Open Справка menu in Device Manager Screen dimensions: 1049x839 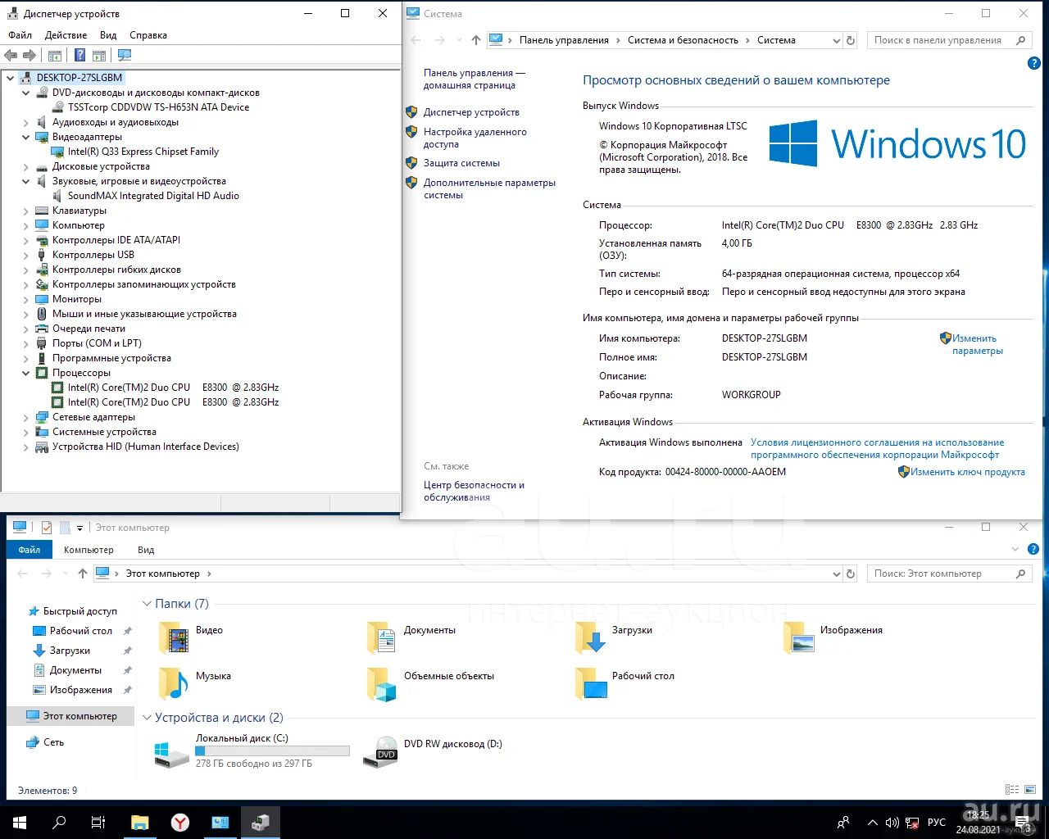pos(148,35)
